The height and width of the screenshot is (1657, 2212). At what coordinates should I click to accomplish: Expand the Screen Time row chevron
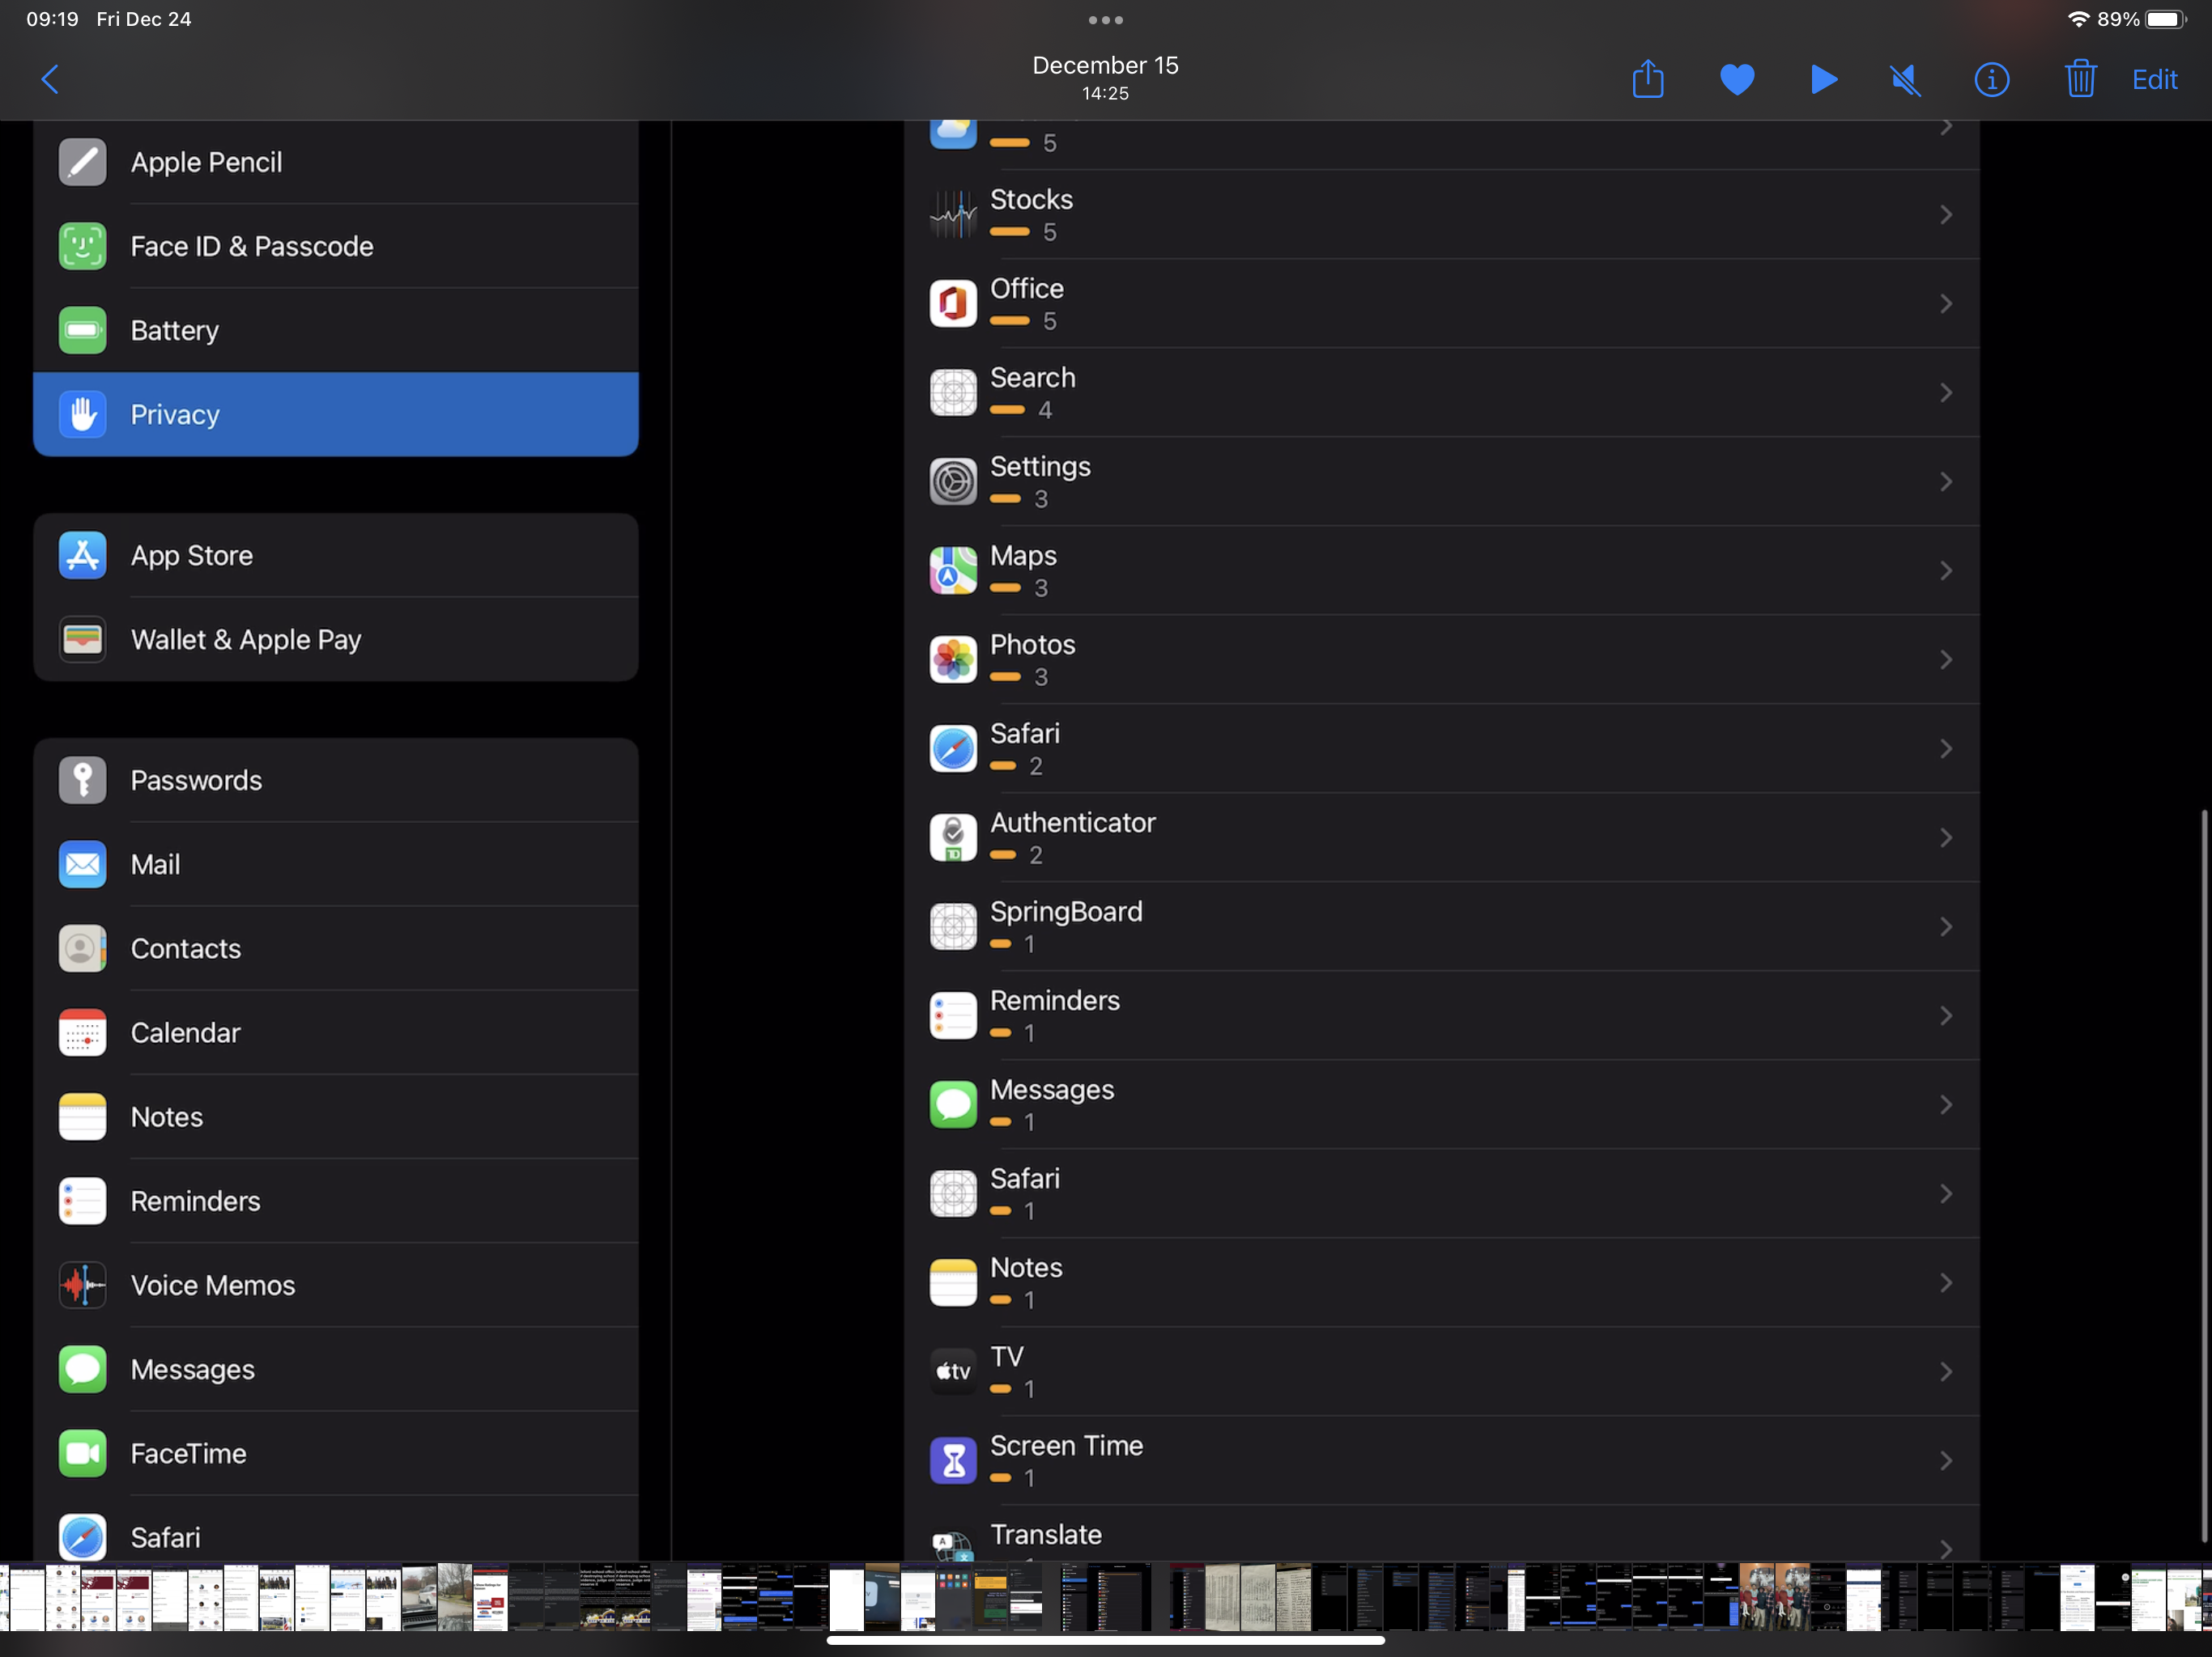coord(1945,1460)
